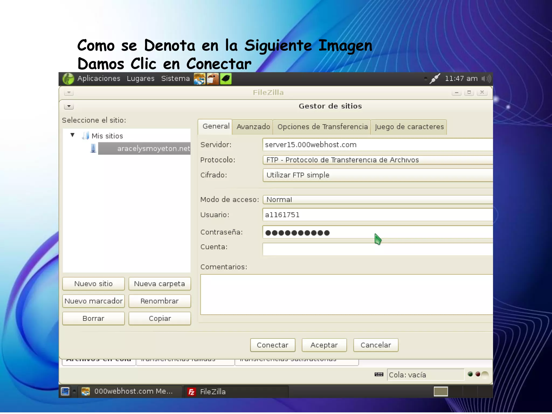Click the Renombrar button
This screenshot has height=414, width=552.
(160, 301)
